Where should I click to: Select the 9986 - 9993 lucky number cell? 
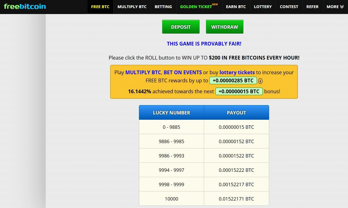click(x=171, y=156)
